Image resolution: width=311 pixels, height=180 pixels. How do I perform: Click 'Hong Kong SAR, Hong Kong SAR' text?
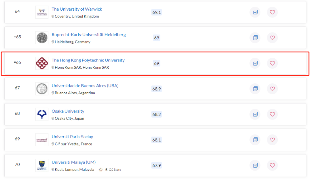(82, 68)
